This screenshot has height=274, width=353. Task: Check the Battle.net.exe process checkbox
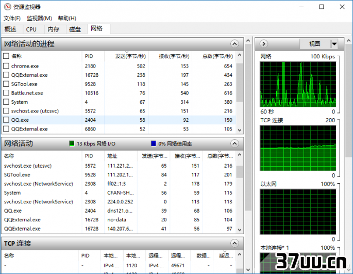coord(6,93)
